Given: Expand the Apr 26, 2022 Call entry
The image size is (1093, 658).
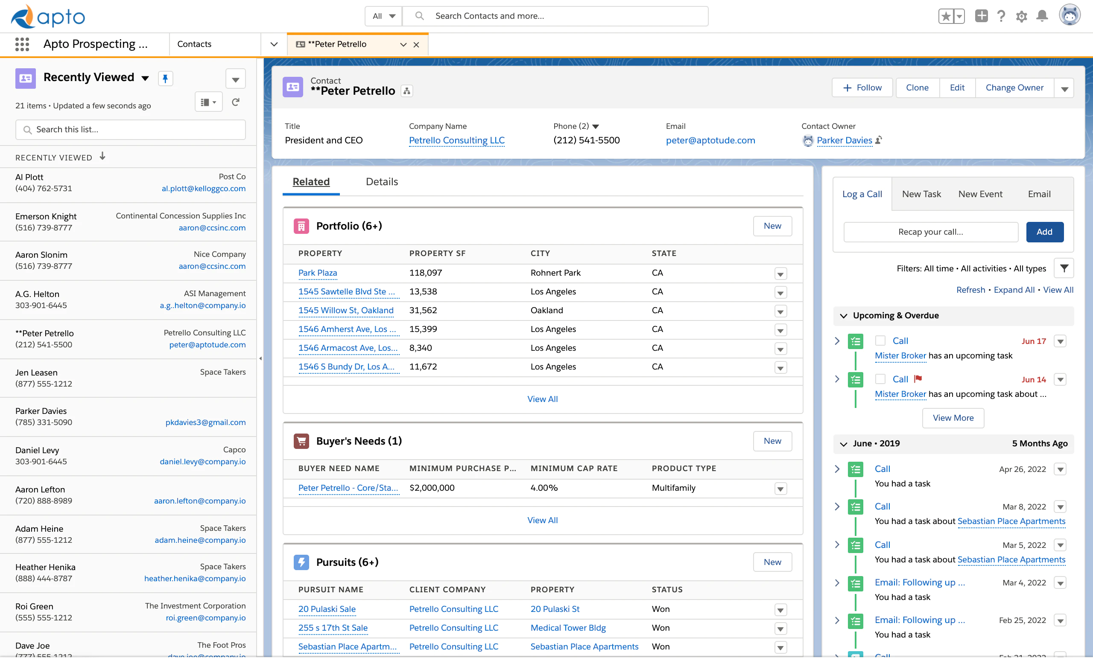Looking at the screenshot, I should coord(836,469).
